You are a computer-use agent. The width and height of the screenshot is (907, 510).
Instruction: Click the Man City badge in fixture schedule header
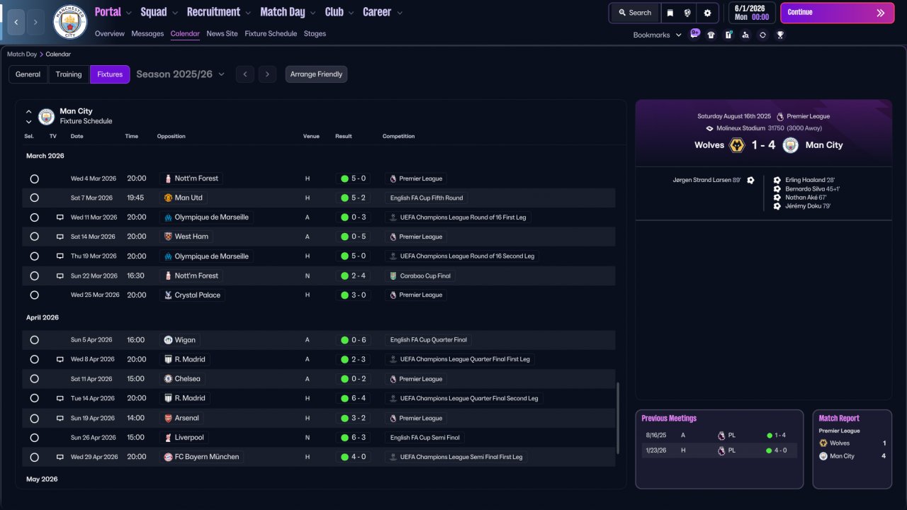(47, 116)
